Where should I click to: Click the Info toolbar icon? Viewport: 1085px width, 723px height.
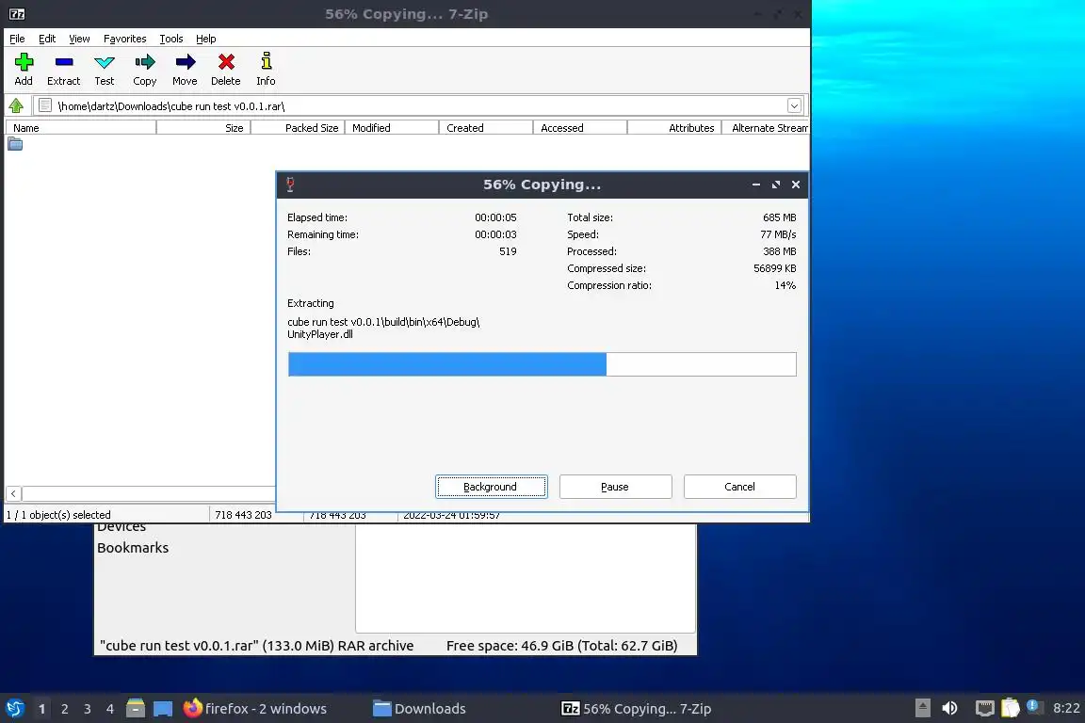(x=266, y=69)
